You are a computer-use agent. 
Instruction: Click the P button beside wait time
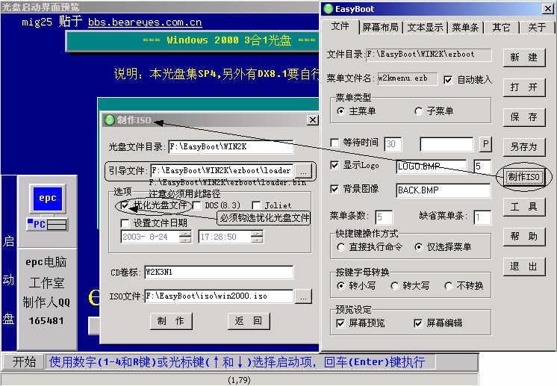(x=485, y=144)
